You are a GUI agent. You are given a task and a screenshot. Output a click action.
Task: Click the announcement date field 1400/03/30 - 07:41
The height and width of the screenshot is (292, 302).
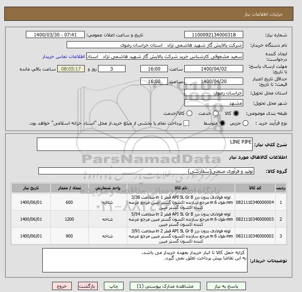pos(55,34)
